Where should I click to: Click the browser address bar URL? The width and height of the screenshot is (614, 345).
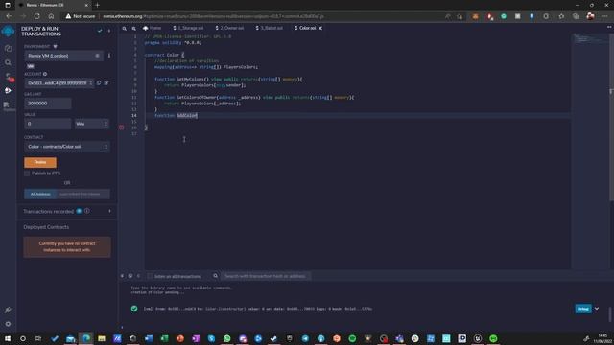tap(213, 16)
